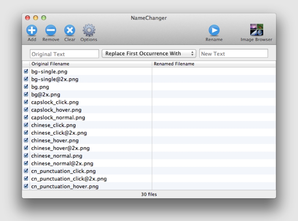The width and height of the screenshot is (298, 221).
Task: Uncheck the capslock_normal.png checkbox
Action: 26,117
